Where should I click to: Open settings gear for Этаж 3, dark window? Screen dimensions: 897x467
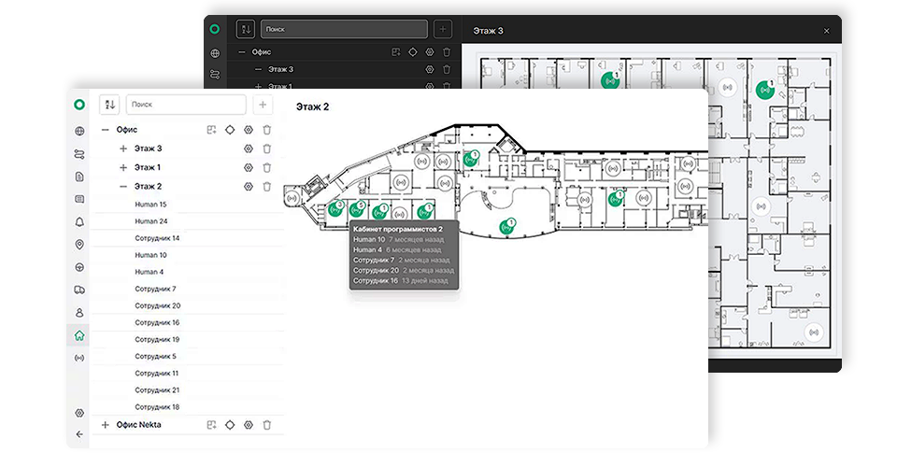coord(430,69)
